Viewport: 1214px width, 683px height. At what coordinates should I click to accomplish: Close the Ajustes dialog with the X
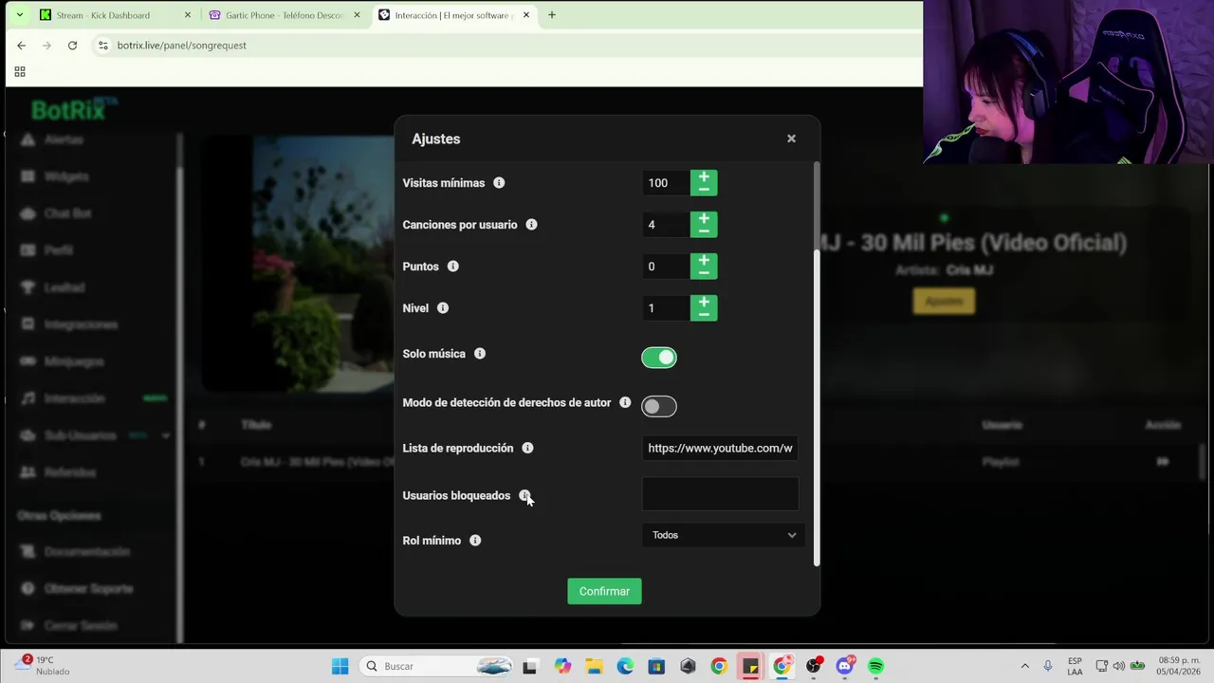point(791,138)
